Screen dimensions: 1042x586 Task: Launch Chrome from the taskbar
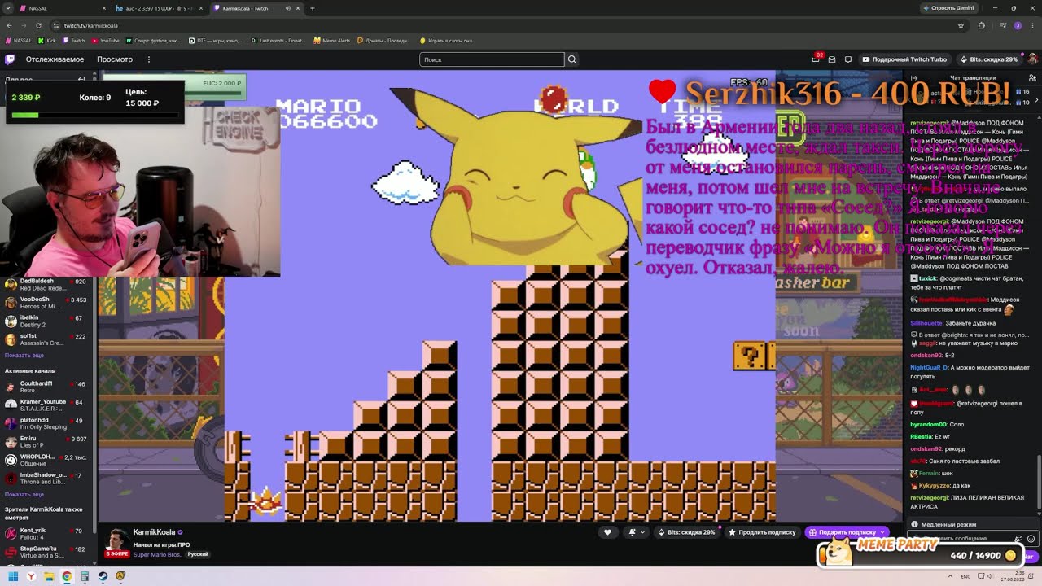coord(67,576)
